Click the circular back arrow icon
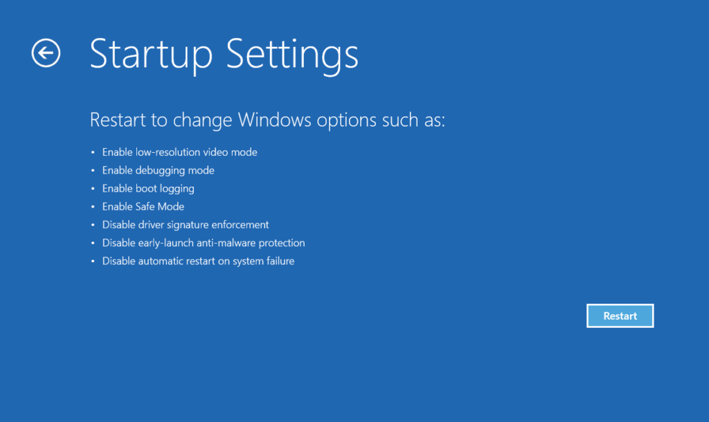This screenshot has width=709, height=422. pos(46,53)
